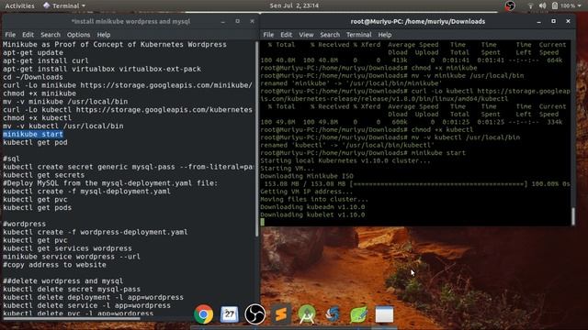This screenshot has width=588, height=330.
Task: Click 'kubectl delete secret mysql-pass' line
Action: point(72,289)
